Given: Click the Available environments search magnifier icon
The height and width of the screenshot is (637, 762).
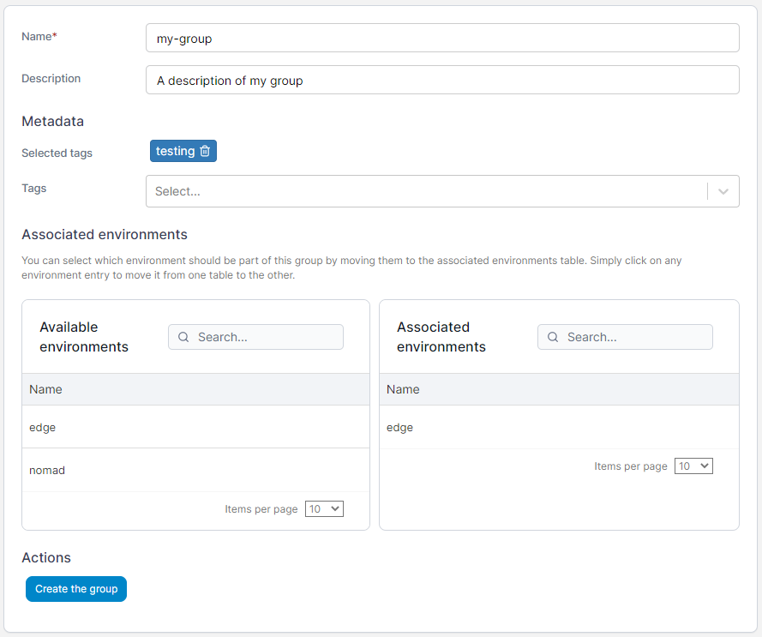Looking at the screenshot, I should click(x=183, y=337).
